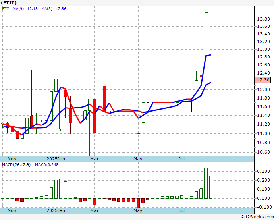Click the (FTII) ticker title
The image size is (274, 220).
[8, 3]
